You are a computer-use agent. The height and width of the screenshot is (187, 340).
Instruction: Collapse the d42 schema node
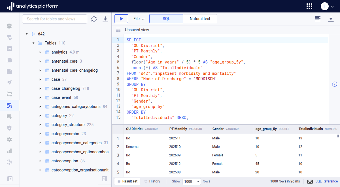pos(27,34)
